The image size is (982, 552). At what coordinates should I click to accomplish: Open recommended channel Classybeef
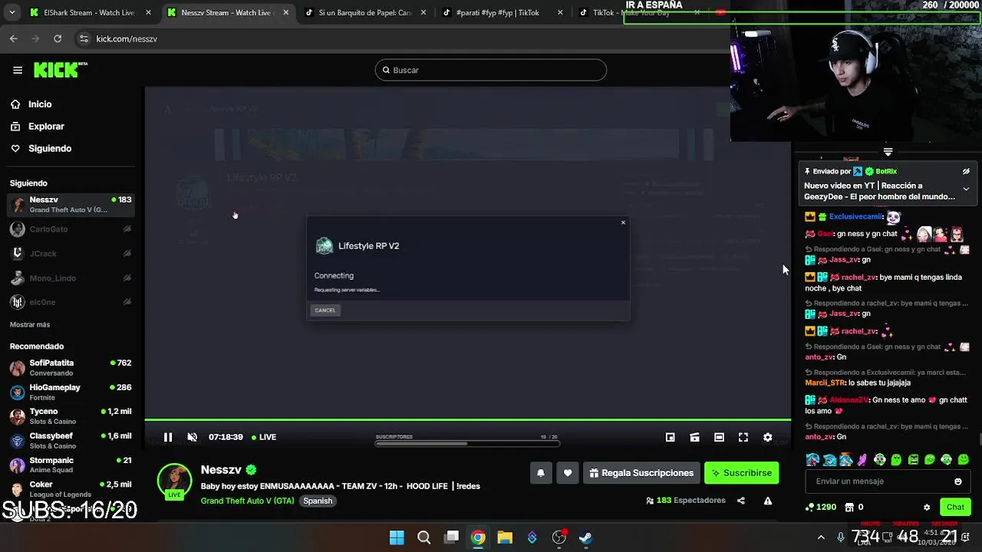[x=71, y=441]
